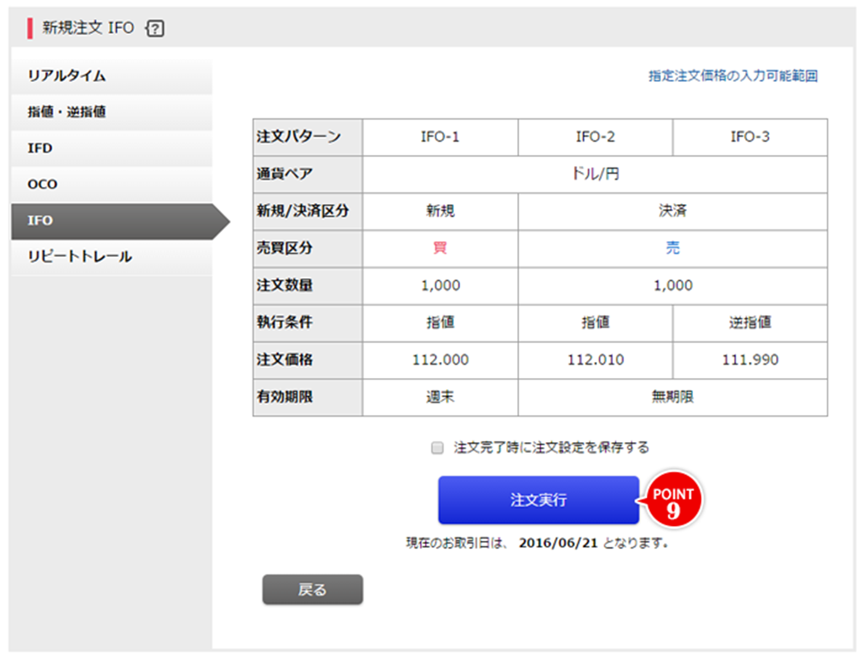Open 指定注文価格の入力可能範囲 link

pyautogui.click(x=732, y=76)
